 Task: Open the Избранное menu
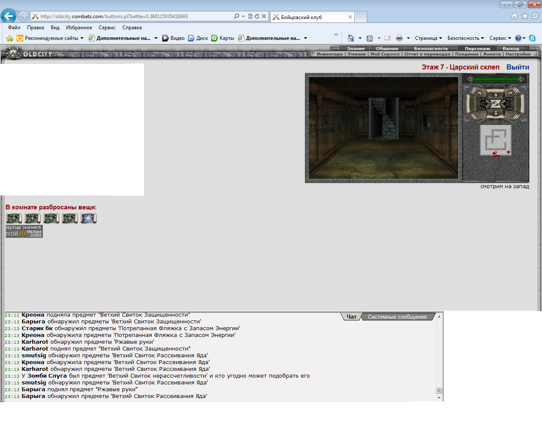click(79, 28)
